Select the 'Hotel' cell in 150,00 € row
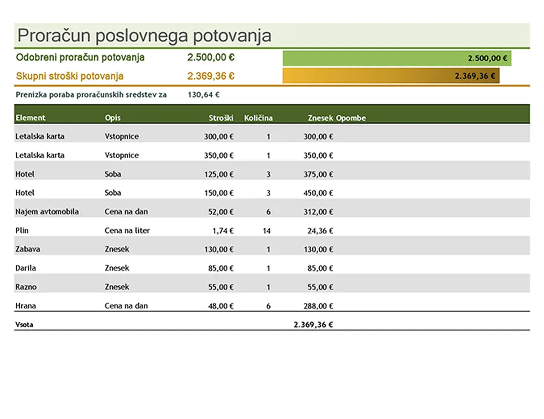Viewport: 544px width, 419px height. 25,193
